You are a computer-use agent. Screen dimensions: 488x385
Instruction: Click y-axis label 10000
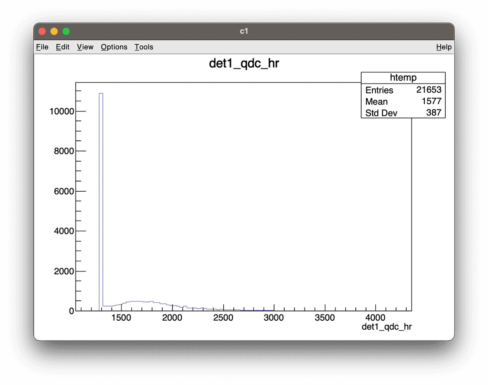pyautogui.click(x=61, y=112)
